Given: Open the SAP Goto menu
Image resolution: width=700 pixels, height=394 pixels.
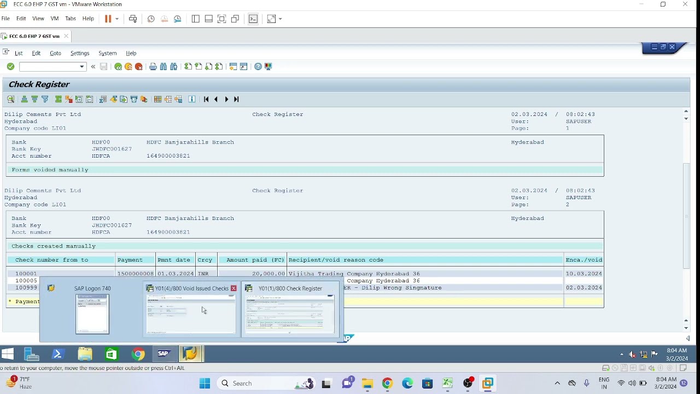Looking at the screenshot, I should (x=55, y=54).
